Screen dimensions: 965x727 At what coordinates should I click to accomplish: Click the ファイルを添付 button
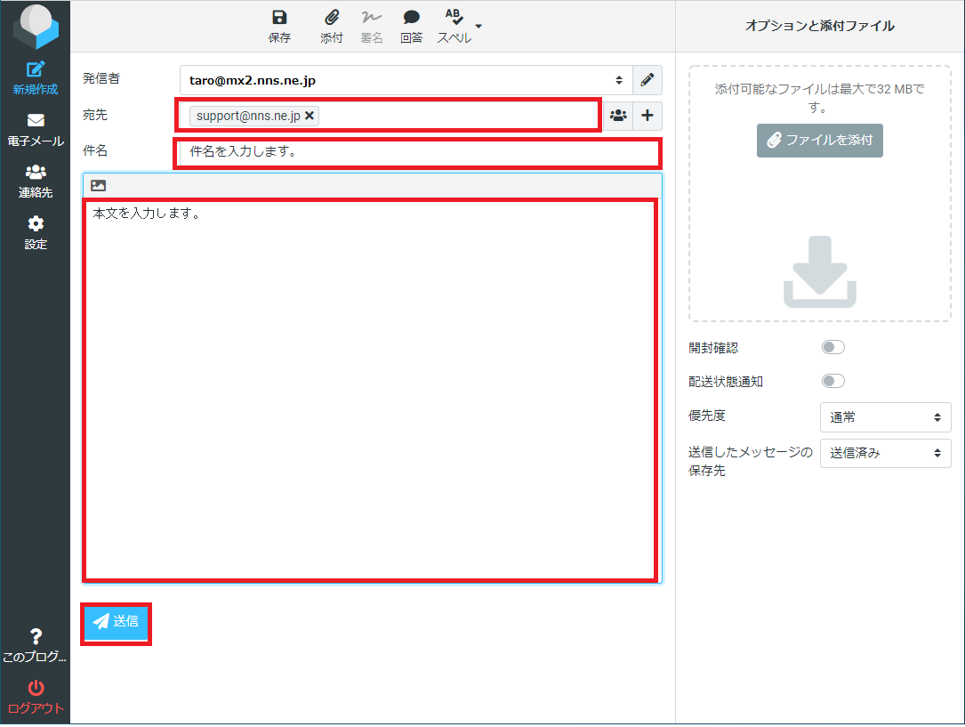tap(819, 141)
